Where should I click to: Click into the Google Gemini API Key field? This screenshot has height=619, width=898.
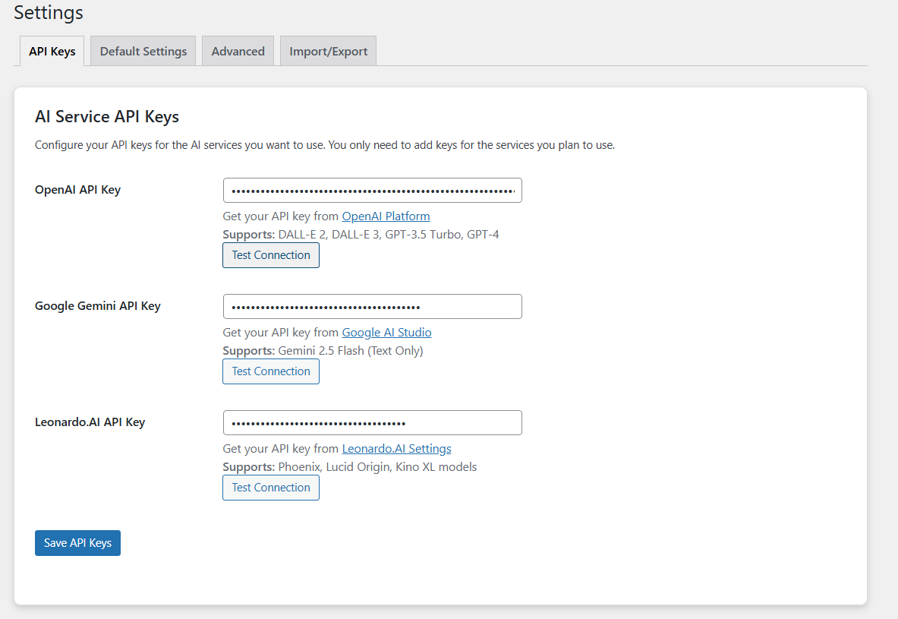coord(372,307)
